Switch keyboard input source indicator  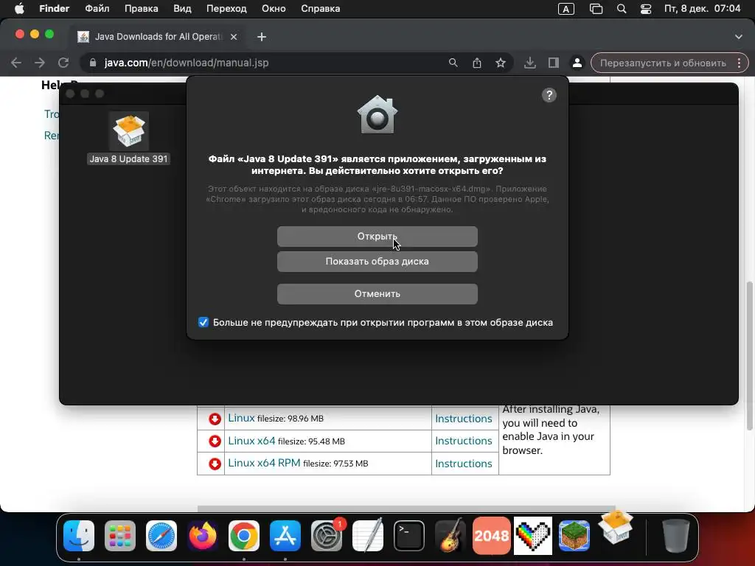tap(566, 9)
